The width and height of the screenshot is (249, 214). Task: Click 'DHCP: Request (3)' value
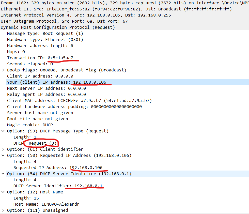click(35, 143)
